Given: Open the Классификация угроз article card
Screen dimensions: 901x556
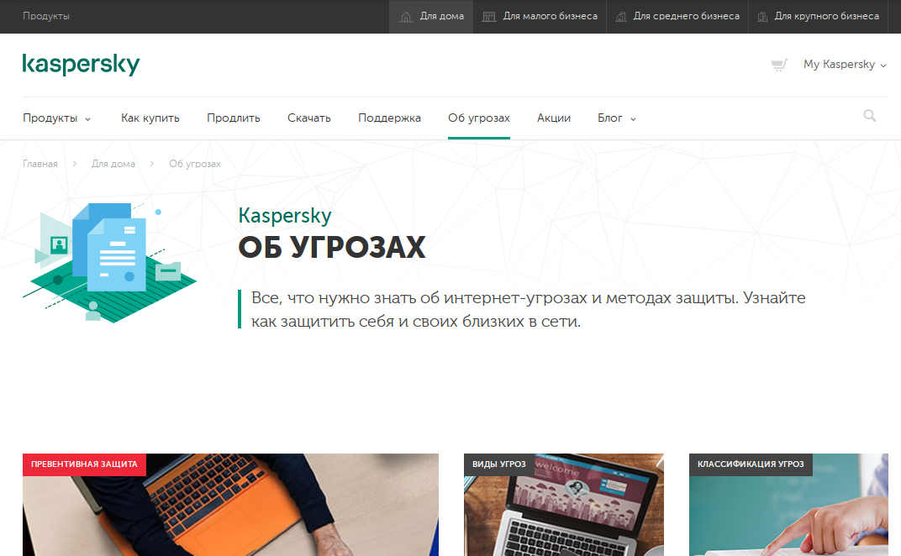Looking at the screenshot, I should coord(788,505).
